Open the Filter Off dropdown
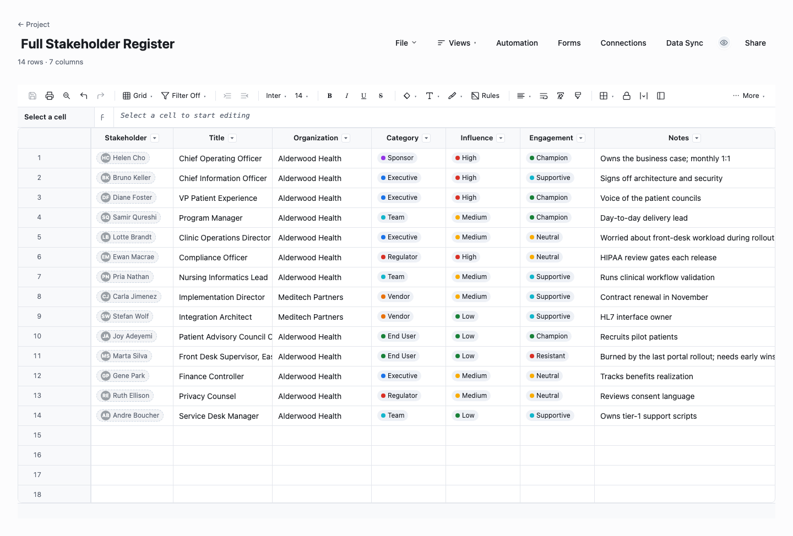Viewport: 793px width, 536px height. pos(184,96)
